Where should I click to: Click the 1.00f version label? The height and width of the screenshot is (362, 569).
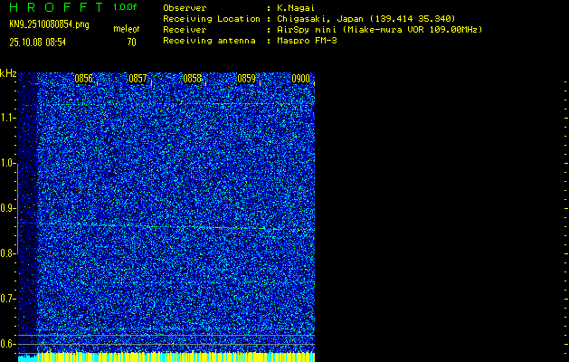126,7
